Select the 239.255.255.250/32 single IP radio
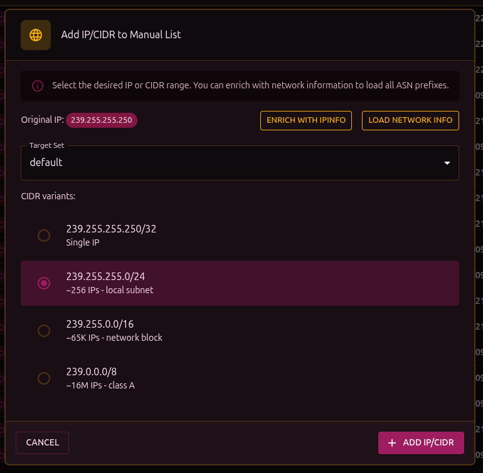 tap(44, 236)
